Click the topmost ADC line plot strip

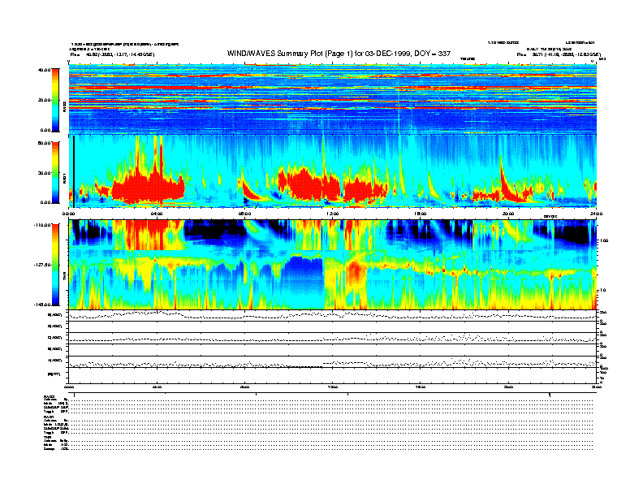pyautogui.click(x=333, y=315)
